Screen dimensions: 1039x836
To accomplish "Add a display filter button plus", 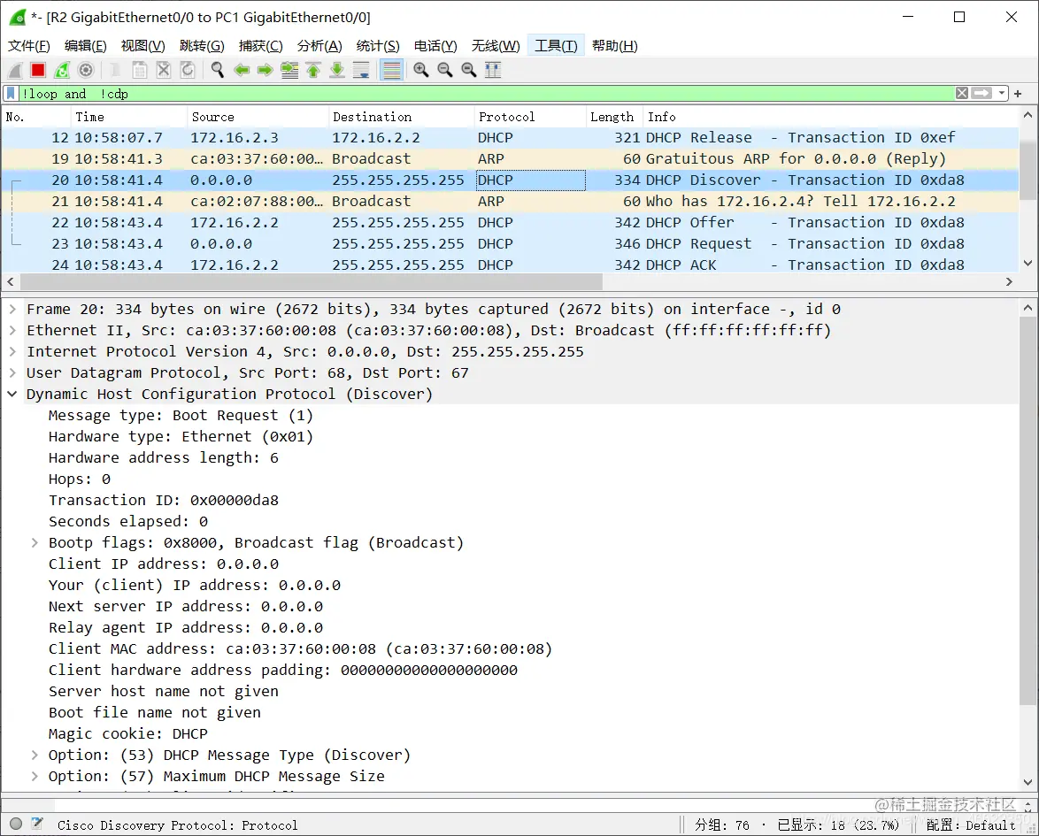I will point(1018,94).
